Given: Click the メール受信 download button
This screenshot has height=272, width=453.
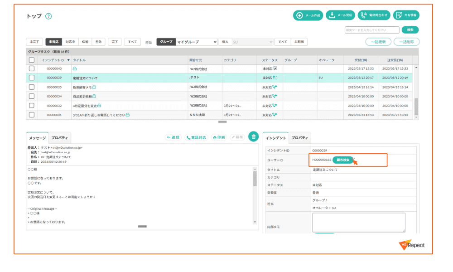Looking at the screenshot, I should pyautogui.click(x=341, y=15).
